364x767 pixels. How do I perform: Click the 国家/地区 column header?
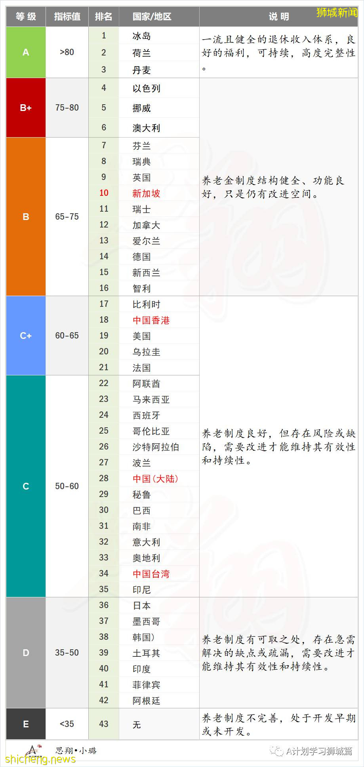[159, 17]
